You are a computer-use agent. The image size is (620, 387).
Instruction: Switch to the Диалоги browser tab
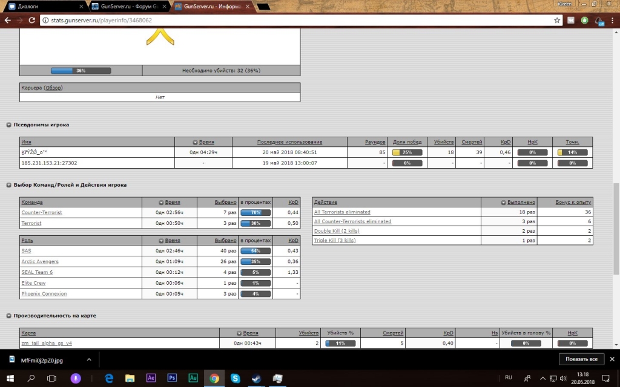tap(42, 6)
